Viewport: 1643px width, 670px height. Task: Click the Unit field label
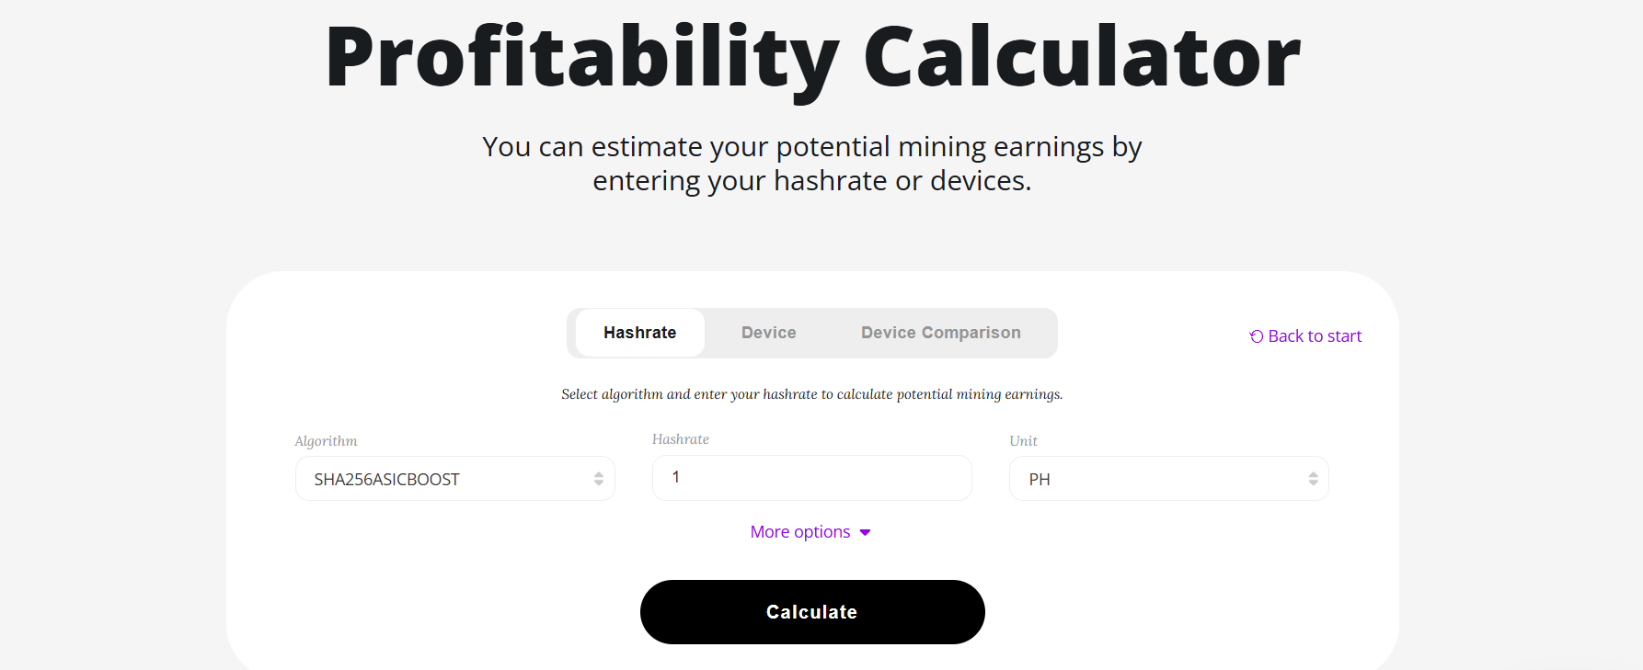click(x=1023, y=441)
